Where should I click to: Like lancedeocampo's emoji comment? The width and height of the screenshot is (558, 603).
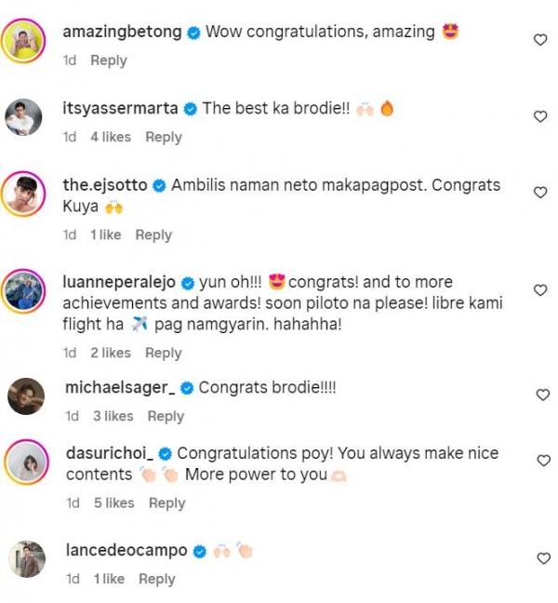click(x=543, y=558)
